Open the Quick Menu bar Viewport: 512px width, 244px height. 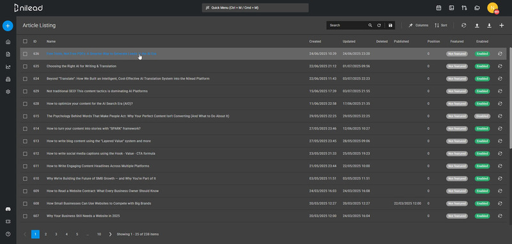point(255,8)
